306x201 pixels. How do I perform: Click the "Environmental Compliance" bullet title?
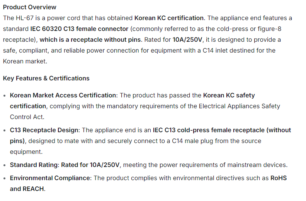coord(50,178)
